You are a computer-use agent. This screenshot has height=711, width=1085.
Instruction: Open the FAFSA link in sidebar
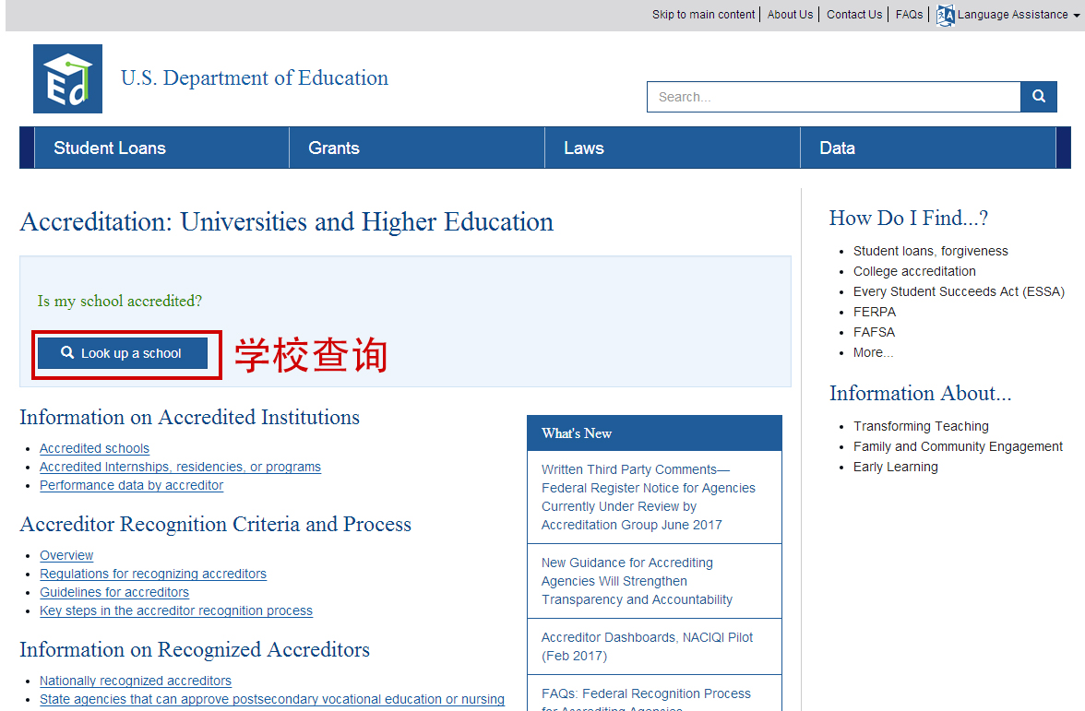tap(874, 332)
